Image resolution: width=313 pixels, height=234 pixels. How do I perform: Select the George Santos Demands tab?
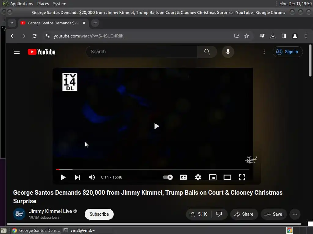52,23
